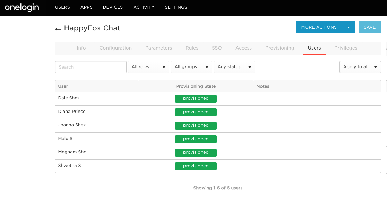
Task: Open the DEVICES menu
Action: 113,7
